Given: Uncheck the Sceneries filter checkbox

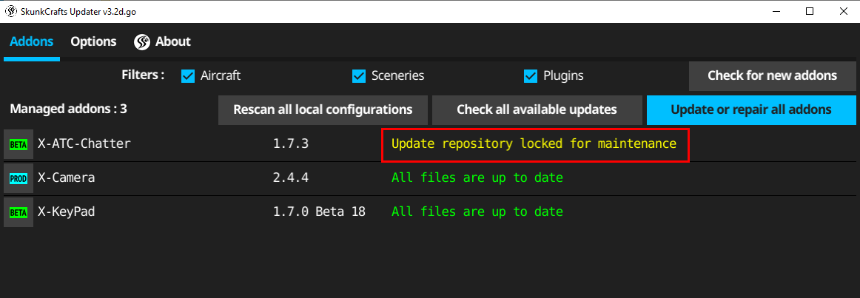Looking at the screenshot, I should point(359,76).
